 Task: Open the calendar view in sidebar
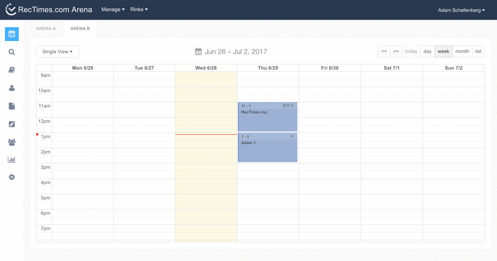12,34
